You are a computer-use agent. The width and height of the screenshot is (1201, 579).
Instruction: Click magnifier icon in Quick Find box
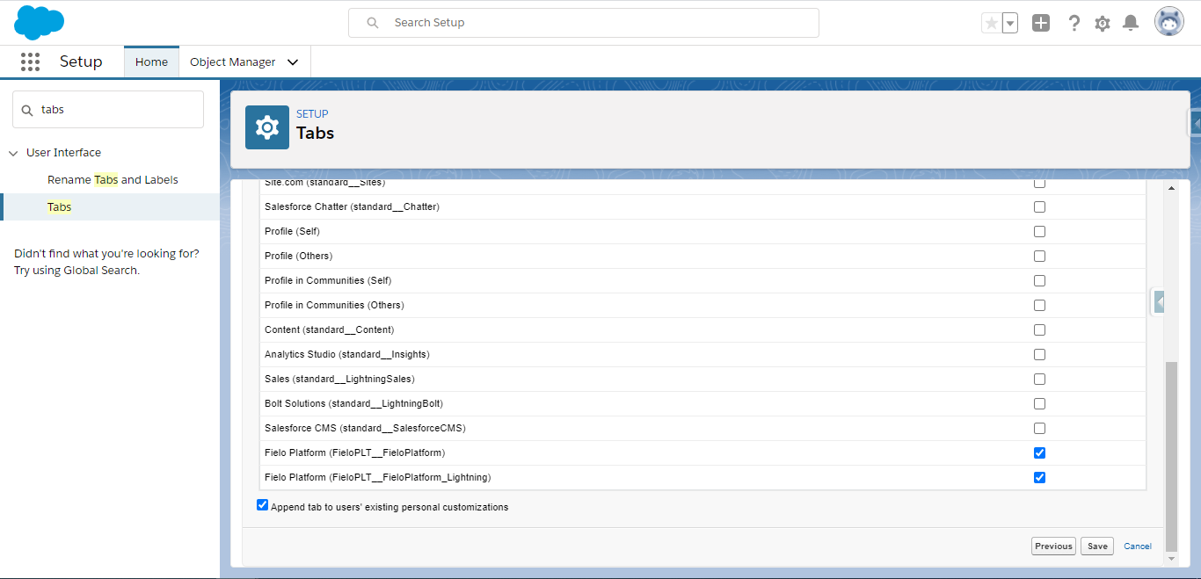tap(28, 110)
